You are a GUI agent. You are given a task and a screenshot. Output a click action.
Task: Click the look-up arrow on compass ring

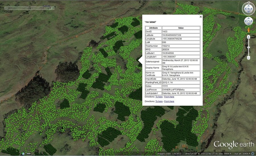pyautogui.click(x=249, y=5)
